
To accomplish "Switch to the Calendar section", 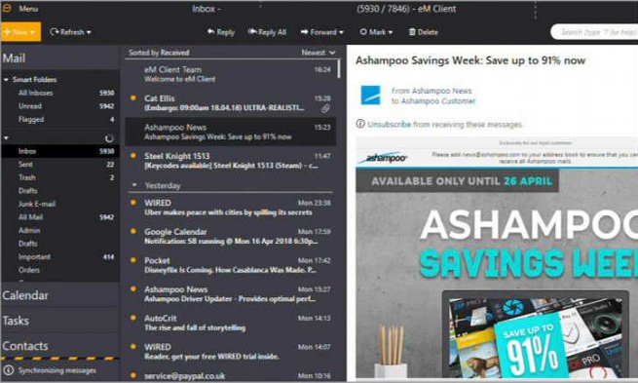I will [x=25, y=295].
